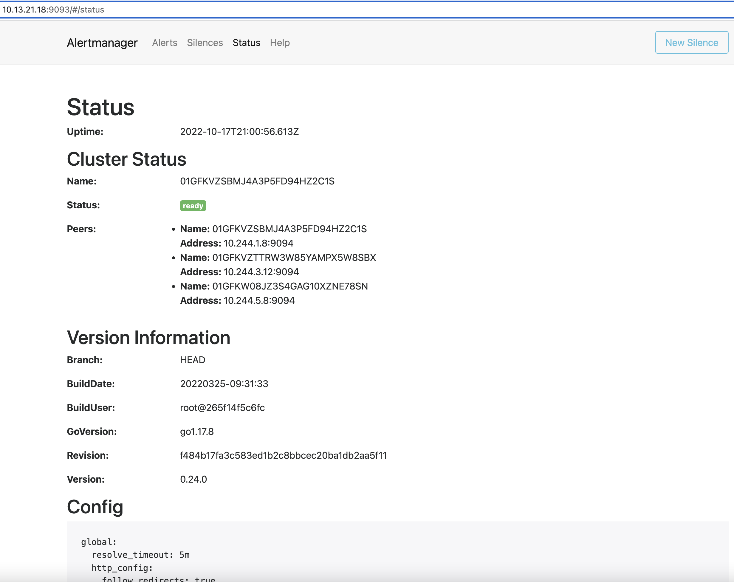The height and width of the screenshot is (582, 734).
Task: Click the Config heading
Action: point(95,507)
